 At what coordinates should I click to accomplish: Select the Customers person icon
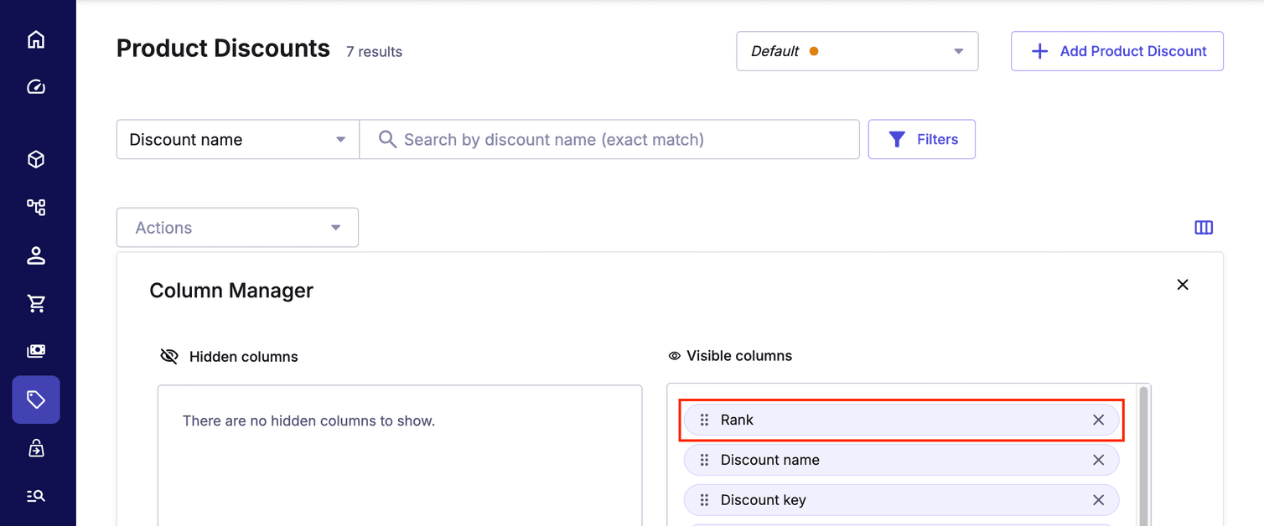pyautogui.click(x=36, y=255)
